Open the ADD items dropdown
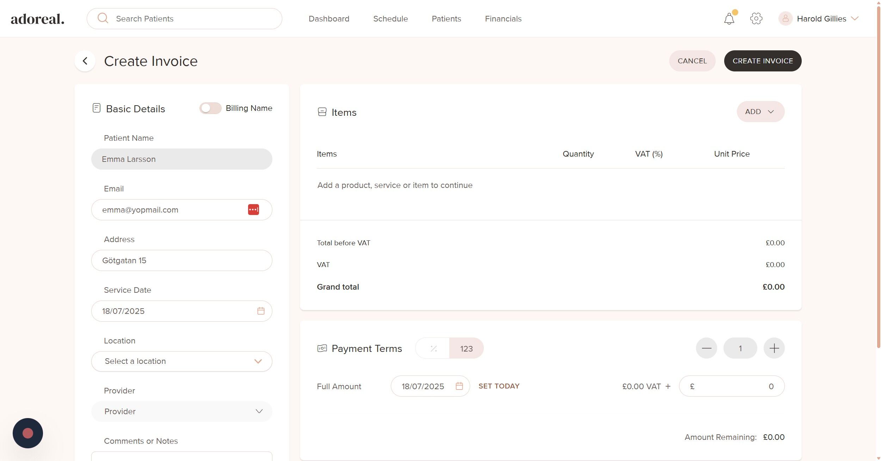 click(760, 112)
